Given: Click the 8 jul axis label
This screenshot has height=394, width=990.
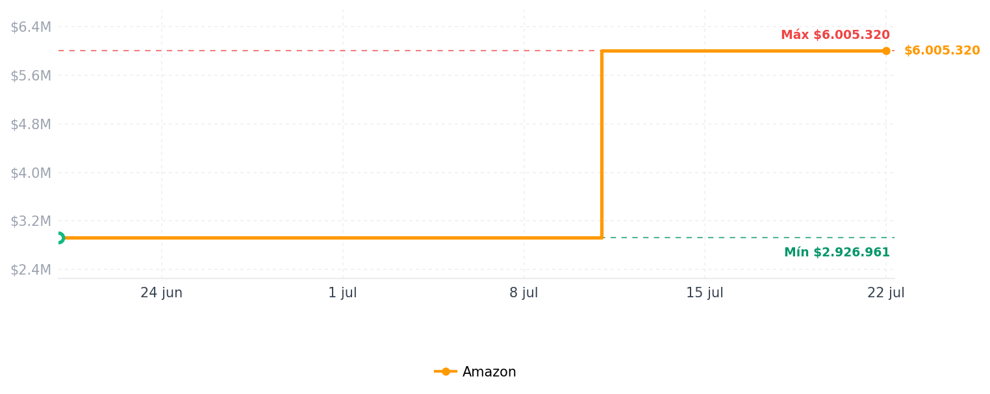Looking at the screenshot, I should [x=524, y=293].
